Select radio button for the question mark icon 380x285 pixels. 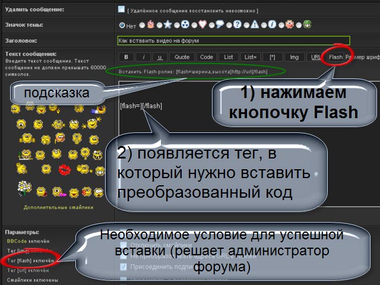[229, 25]
